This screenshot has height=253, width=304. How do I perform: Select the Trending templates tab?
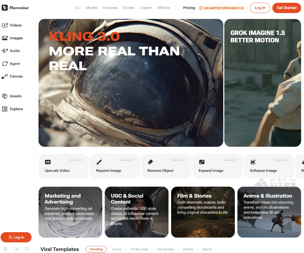click(x=96, y=249)
